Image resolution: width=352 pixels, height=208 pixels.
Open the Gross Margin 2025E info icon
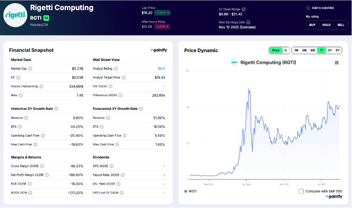pyautogui.click(x=42, y=166)
